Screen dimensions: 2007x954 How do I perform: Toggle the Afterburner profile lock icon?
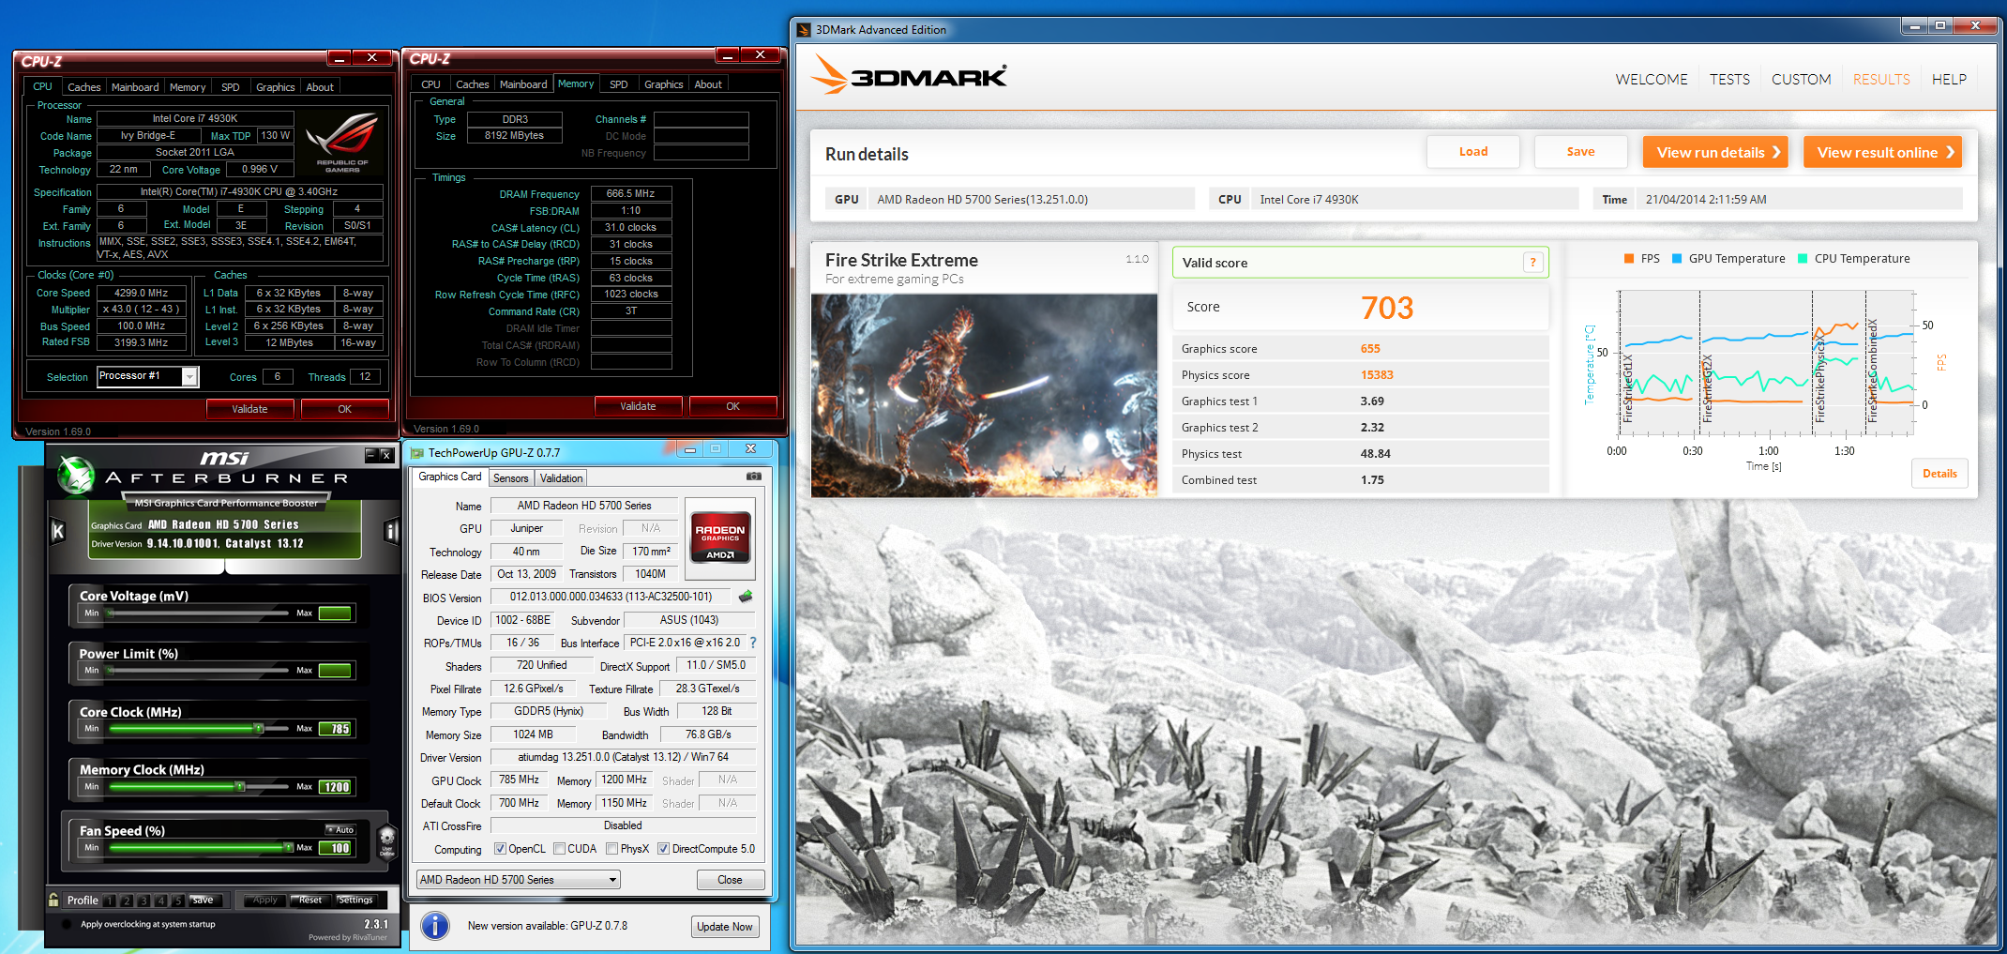pos(54,900)
